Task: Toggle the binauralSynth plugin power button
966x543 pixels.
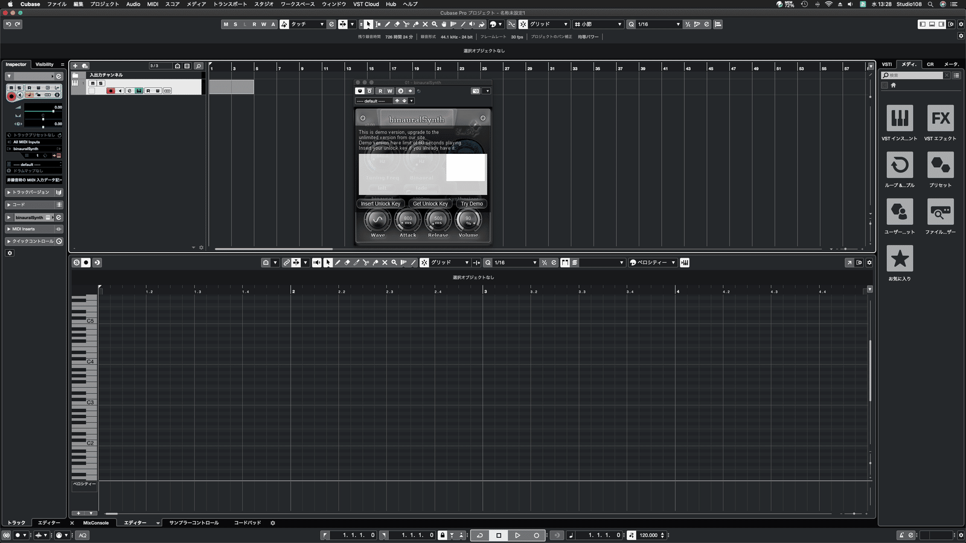Action: tap(360, 91)
